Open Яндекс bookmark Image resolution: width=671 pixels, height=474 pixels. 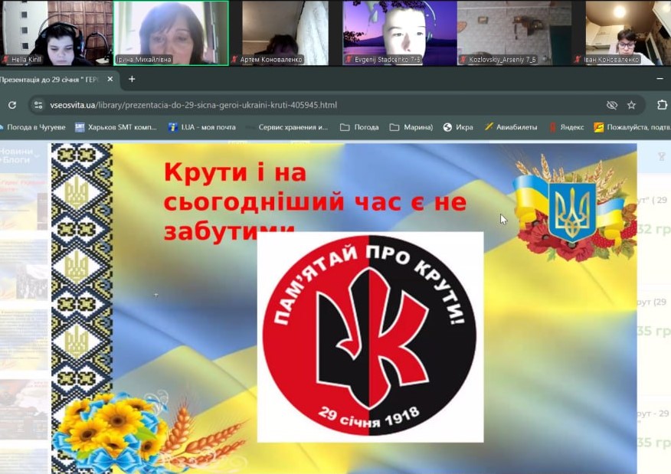[x=567, y=127]
